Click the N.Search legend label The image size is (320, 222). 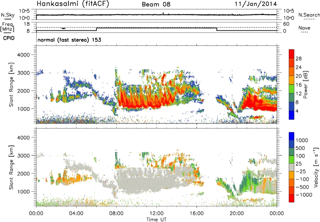pos(309,15)
